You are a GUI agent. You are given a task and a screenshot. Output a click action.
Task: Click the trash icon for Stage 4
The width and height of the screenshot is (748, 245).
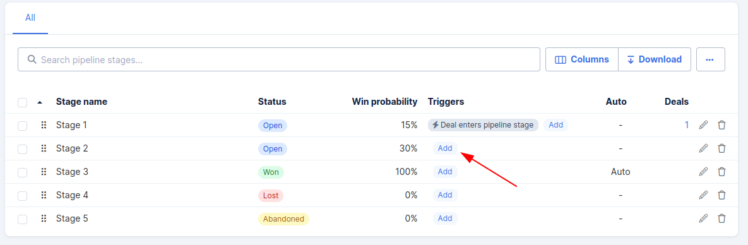click(x=721, y=195)
